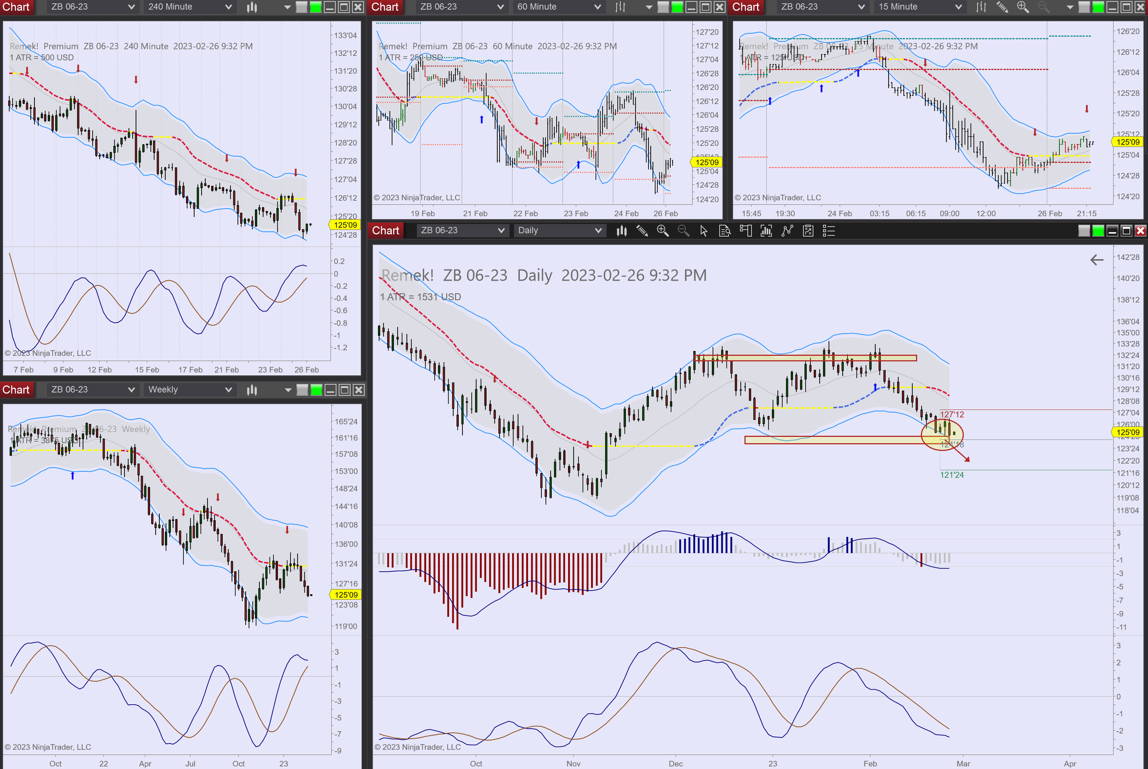Viewport: 1148px width, 769px height.
Task: Click 125'09 price marker on Daily chart axis
Action: point(1127,432)
